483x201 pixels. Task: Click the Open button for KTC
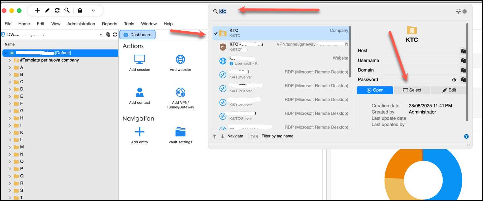coord(375,90)
